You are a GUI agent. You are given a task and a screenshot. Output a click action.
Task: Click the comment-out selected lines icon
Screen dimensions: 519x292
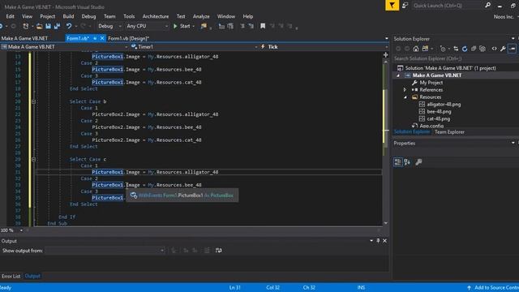(x=242, y=26)
